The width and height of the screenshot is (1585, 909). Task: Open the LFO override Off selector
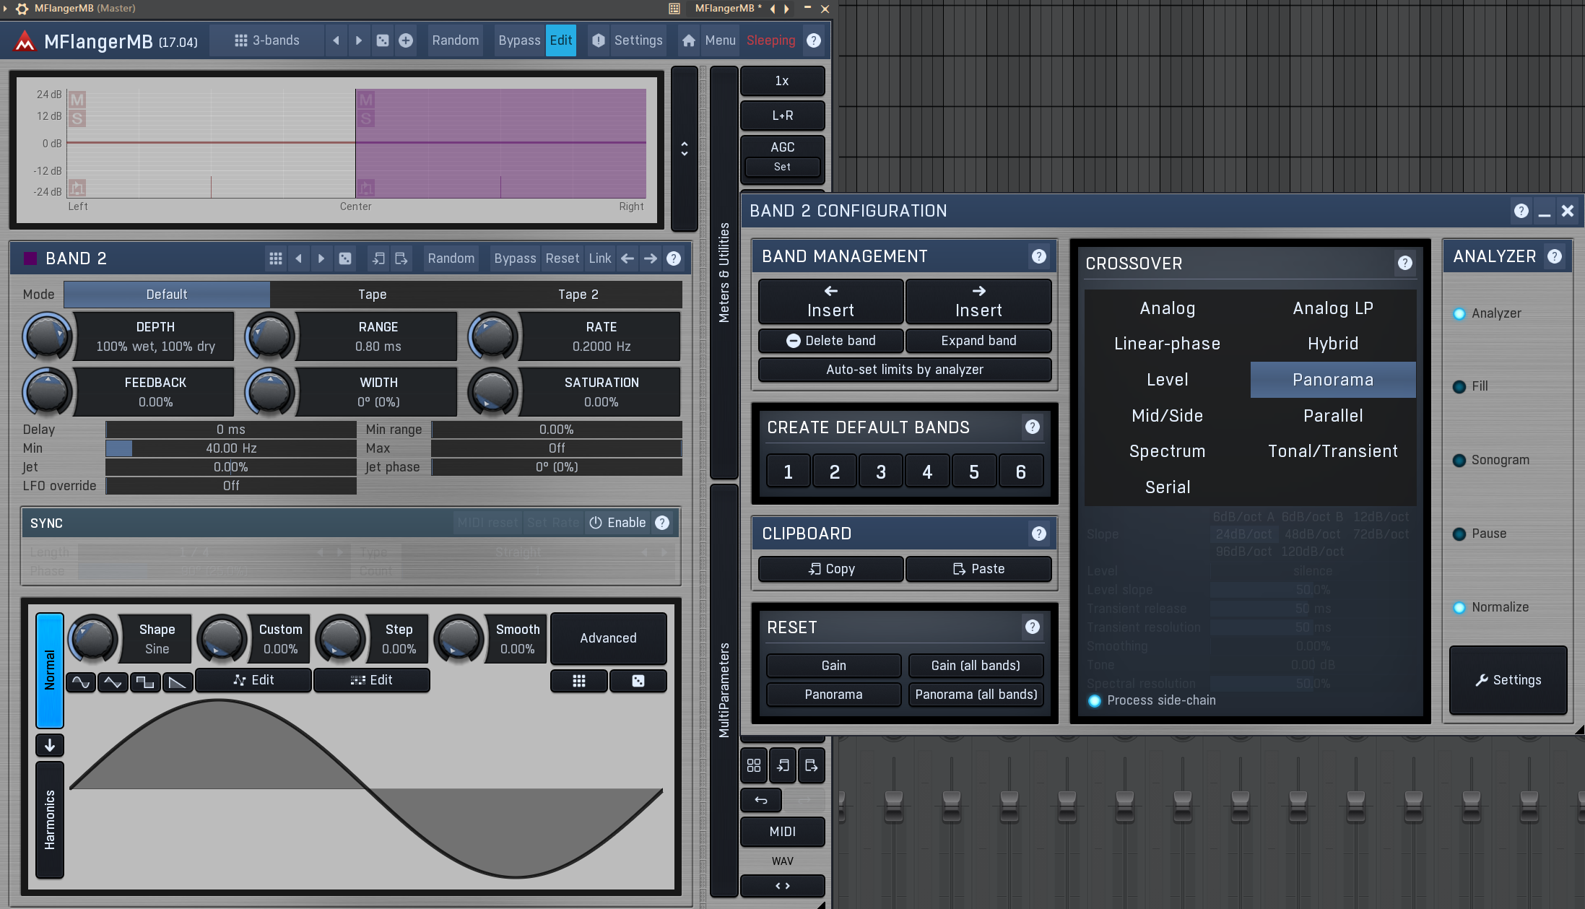(231, 486)
